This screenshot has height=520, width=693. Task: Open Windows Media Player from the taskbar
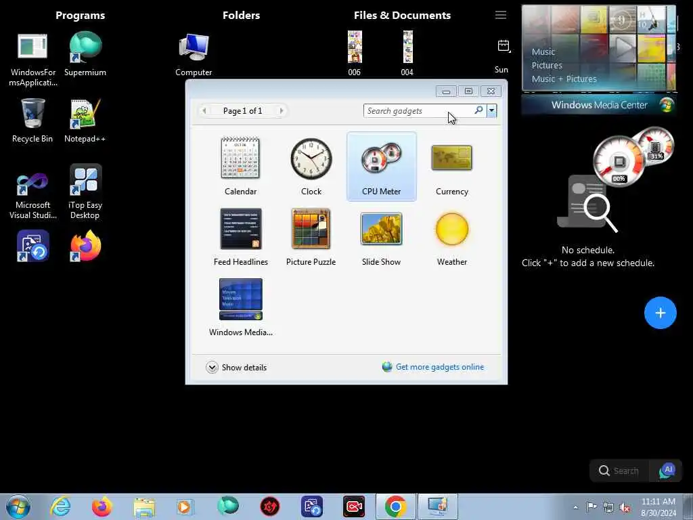(185, 506)
